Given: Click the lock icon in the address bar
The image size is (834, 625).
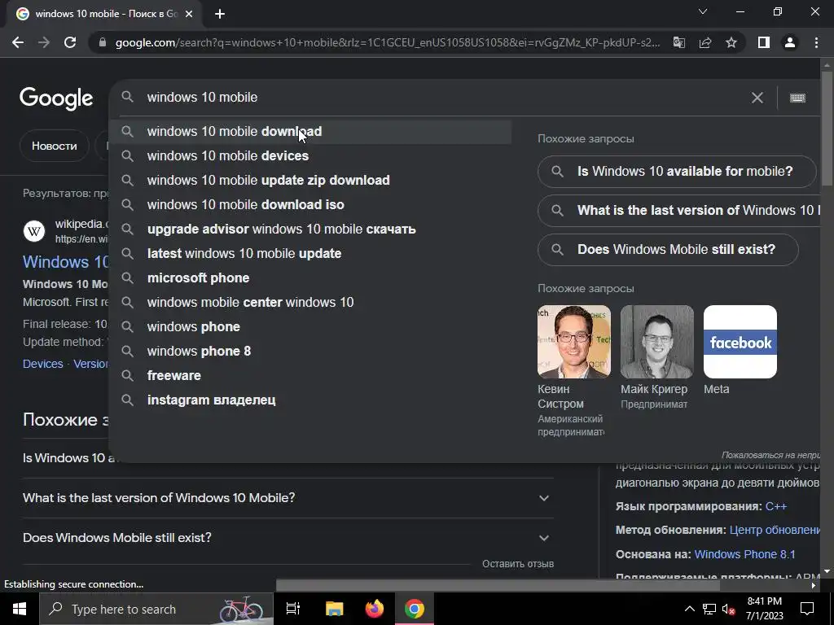Looking at the screenshot, I should point(103,42).
